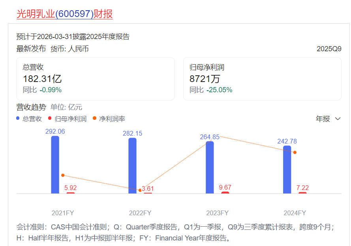The height and width of the screenshot is (246, 351).
Task: Click the orange 净利润率 legend dot
Action: (94, 118)
